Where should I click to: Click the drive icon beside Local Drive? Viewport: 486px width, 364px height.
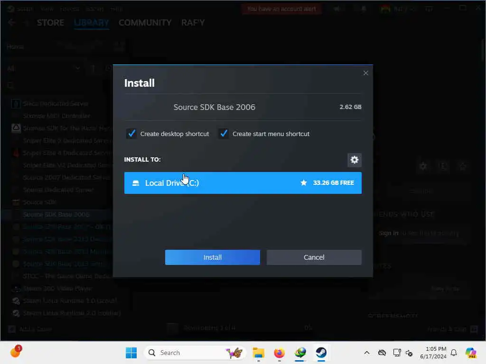(136, 183)
